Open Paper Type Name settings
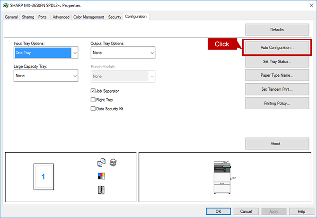The image size is (317, 218). pos(277,75)
